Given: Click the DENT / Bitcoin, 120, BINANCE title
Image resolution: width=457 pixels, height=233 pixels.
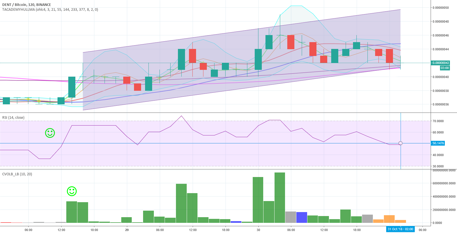Looking at the screenshot, I should 27,5.
